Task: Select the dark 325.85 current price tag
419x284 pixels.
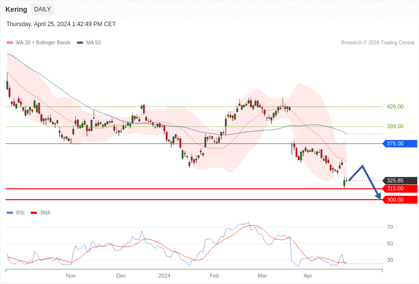Action: click(400, 180)
